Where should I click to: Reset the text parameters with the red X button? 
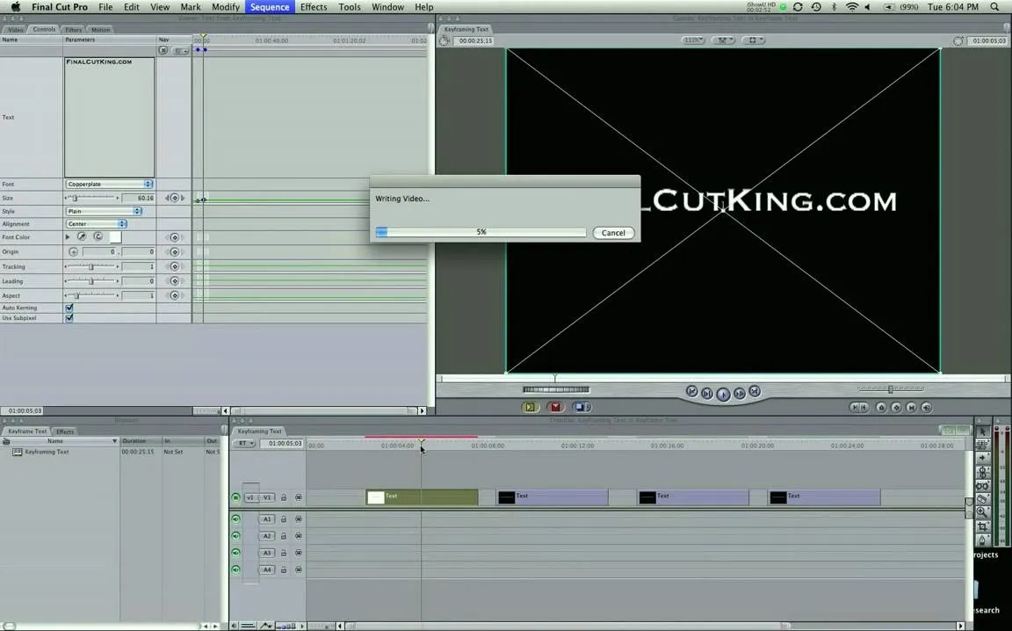click(x=163, y=50)
